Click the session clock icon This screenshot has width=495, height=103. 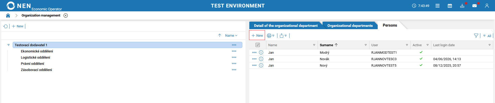coord(414,6)
